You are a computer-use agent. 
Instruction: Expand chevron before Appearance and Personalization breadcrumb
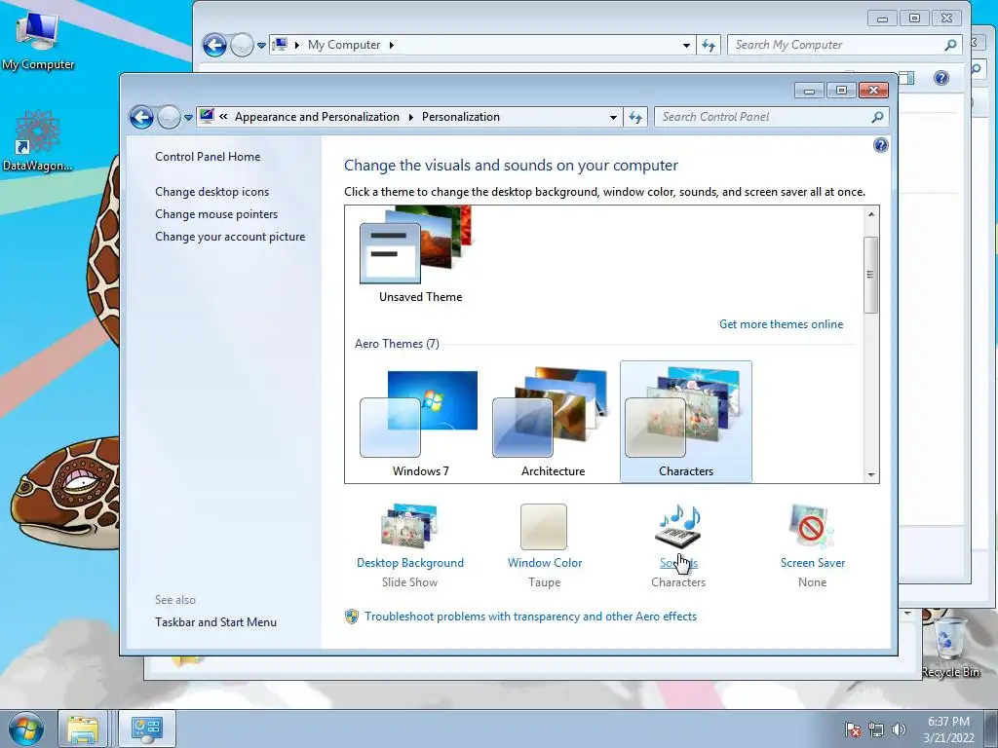(x=223, y=117)
